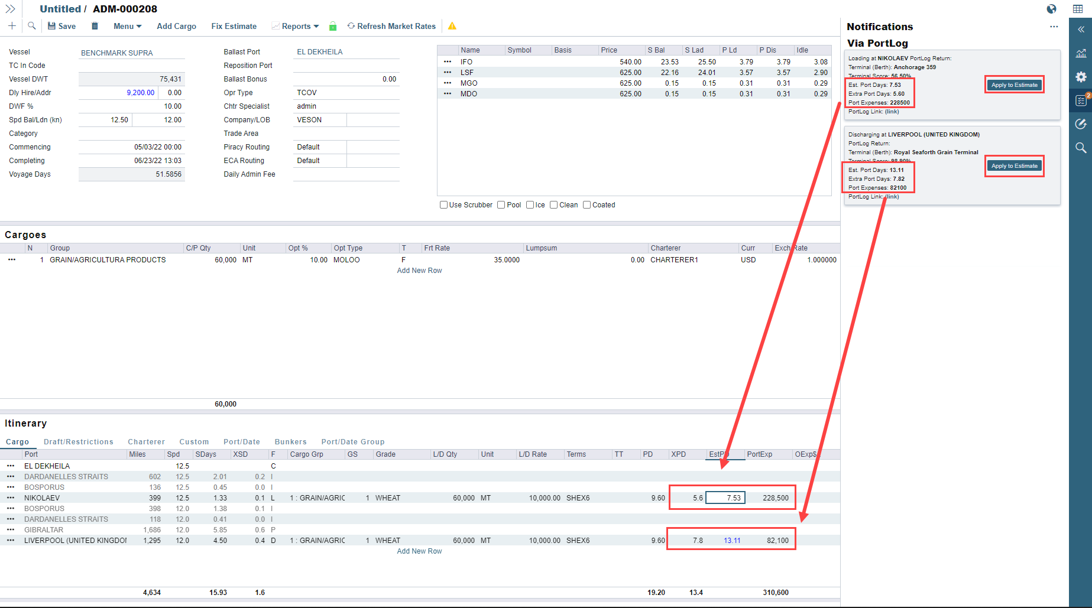Click the yellow warning triangle icon
Viewport: 1092px width, 608px height.
pos(452,26)
